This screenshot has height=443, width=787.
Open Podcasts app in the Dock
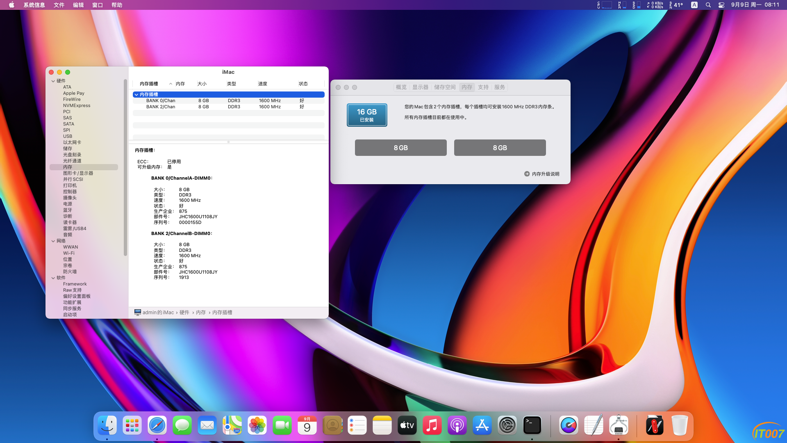457,425
